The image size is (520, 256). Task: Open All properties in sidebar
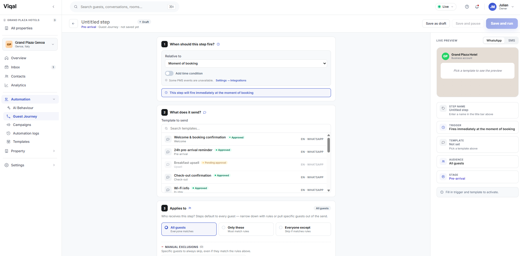click(x=30, y=28)
